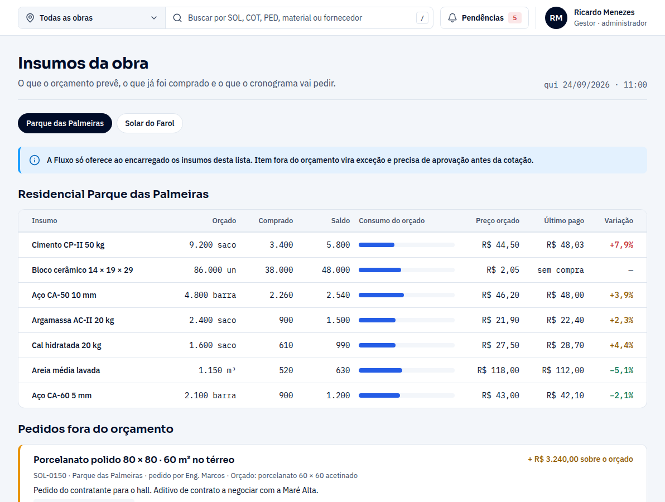
Task: Click the date qui 24/09/2026 · 11:00
Action: 595,85
